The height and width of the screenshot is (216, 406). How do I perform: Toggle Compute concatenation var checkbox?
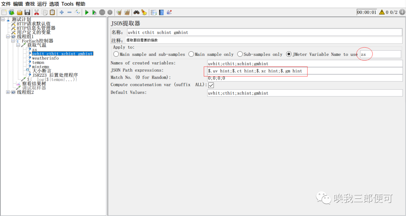coord(211,85)
